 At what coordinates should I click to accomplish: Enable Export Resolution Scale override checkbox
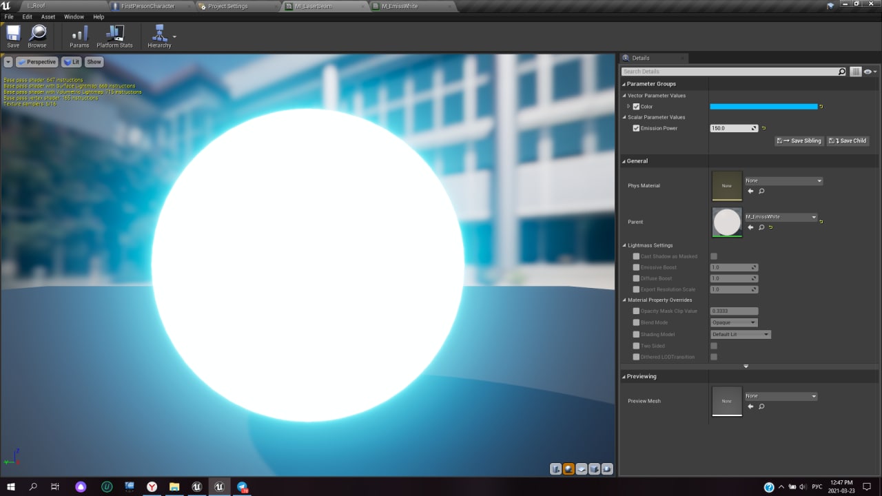pos(636,289)
